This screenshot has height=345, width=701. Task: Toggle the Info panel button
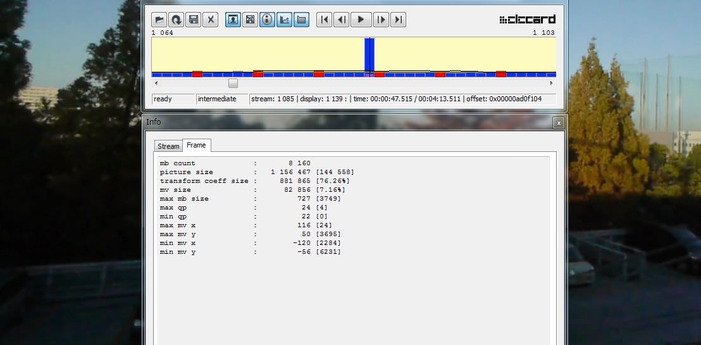(267, 20)
